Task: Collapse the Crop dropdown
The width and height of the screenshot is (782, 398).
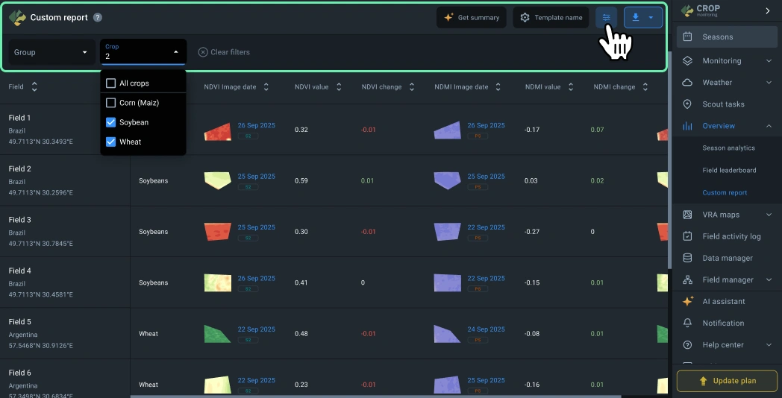Action: (176, 52)
